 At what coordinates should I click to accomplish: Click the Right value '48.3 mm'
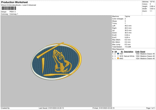[128, 28]
